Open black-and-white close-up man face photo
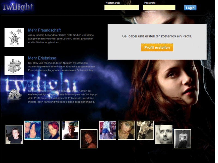This screenshot has height=163, width=218. [x=164, y=134]
